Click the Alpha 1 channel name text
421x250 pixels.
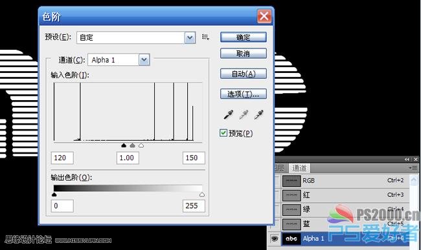coord(313,238)
